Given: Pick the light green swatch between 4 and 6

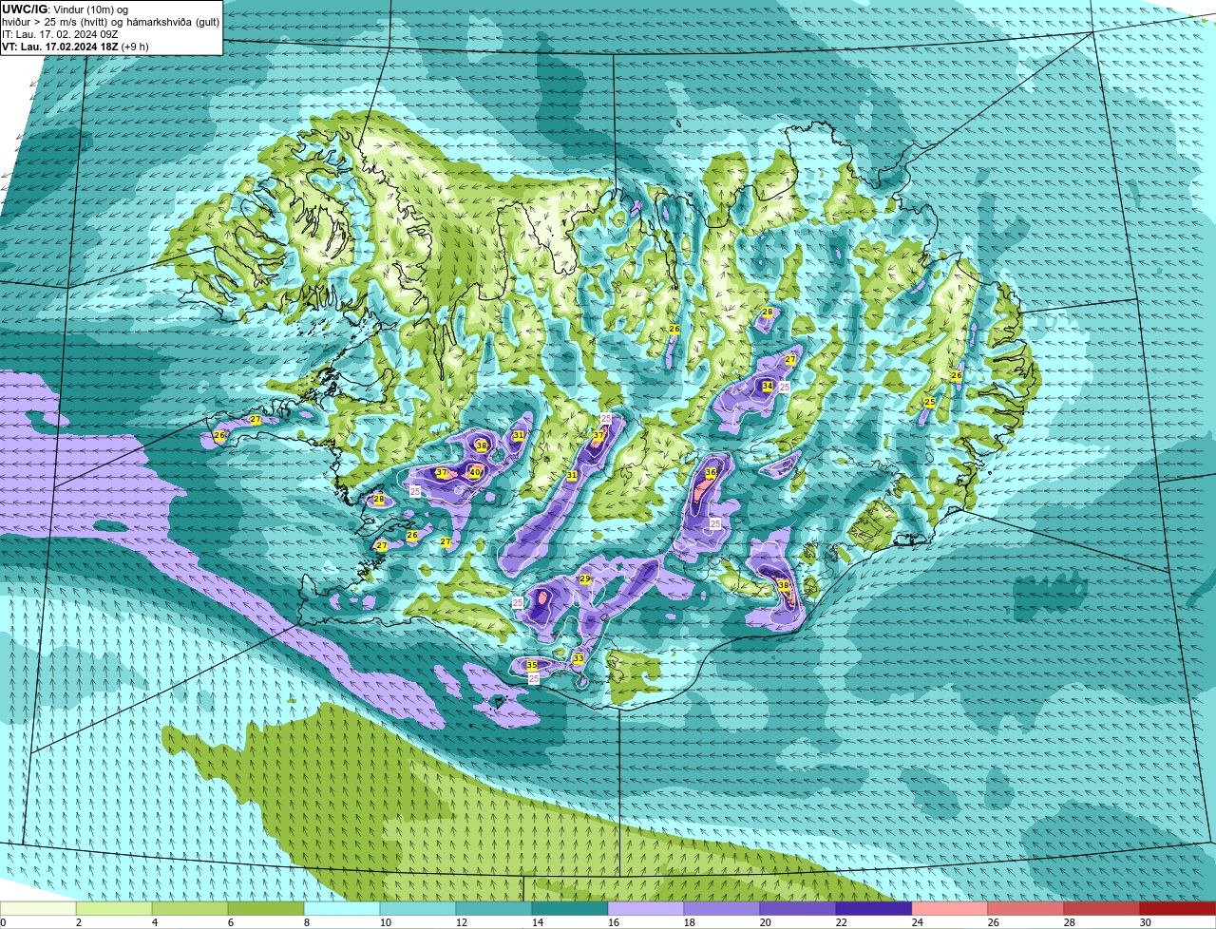Looking at the screenshot, I should click(190, 909).
